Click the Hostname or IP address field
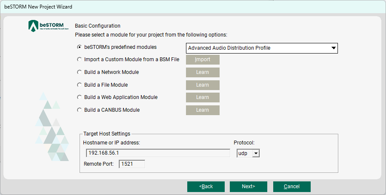The height and width of the screenshot is (195, 386). (157, 153)
